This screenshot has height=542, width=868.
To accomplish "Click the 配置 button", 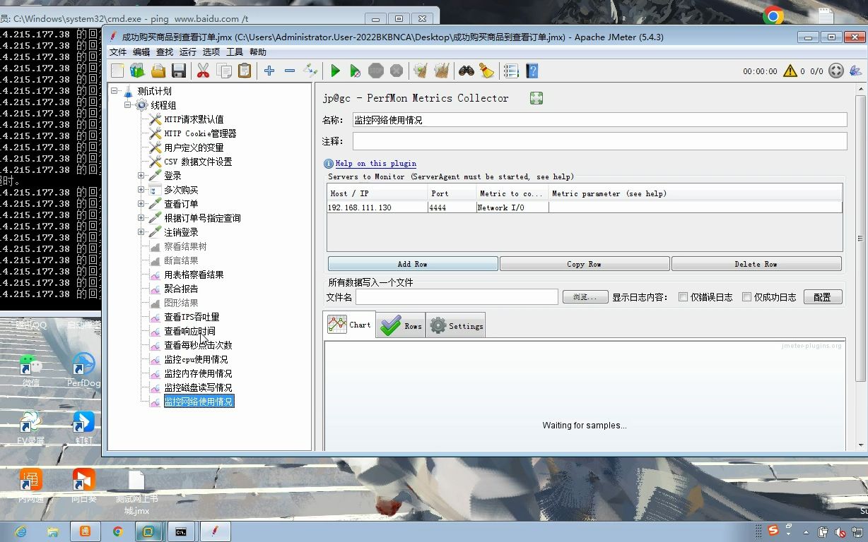I will click(x=823, y=297).
